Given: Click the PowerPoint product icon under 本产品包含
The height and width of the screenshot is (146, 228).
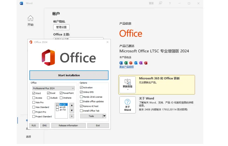Looking at the screenshot, I should (131, 63).
